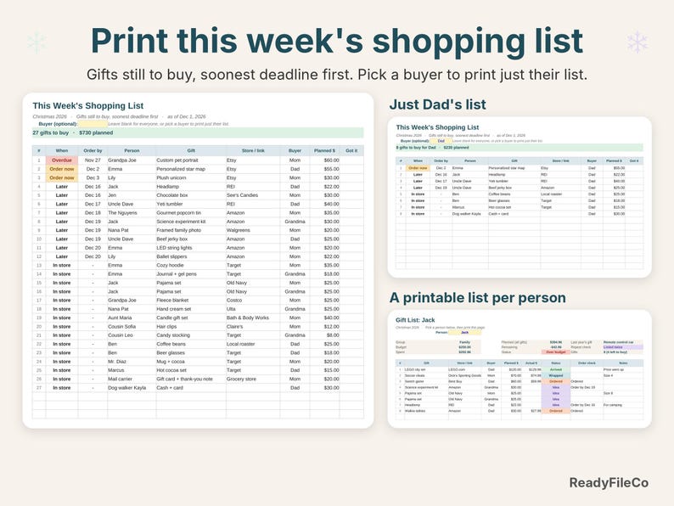This screenshot has height=506, width=674.
Task: Select the Cozy hoodie gift cell
Action: pyautogui.click(x=191, y=265)
